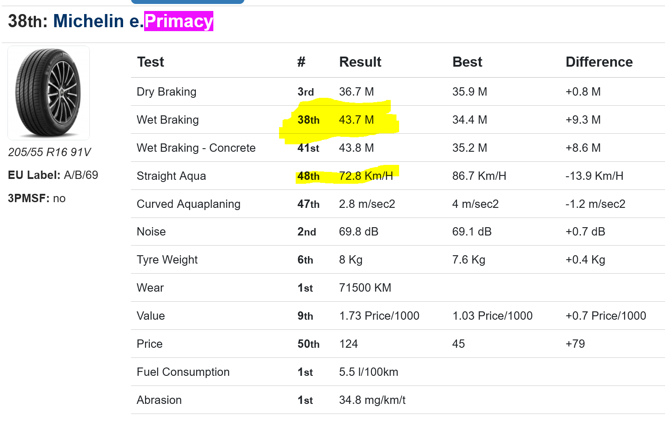Select Wet Braking - Concrete row label
The image size is (665, 421).
196,148
